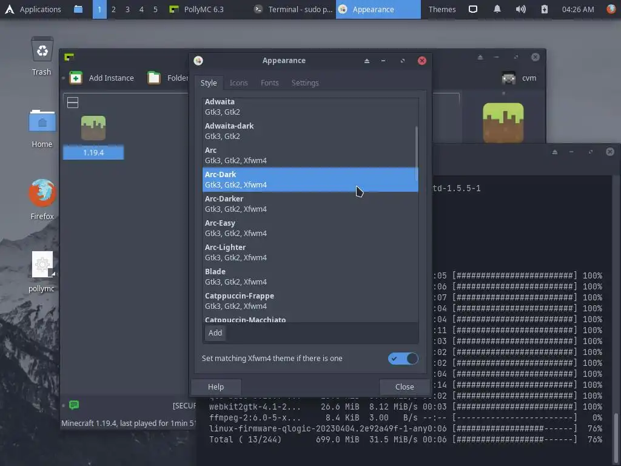Viewport: 621px width, 466px height.
Task: Click the display icon in the panel
Action: coord(473,9)
